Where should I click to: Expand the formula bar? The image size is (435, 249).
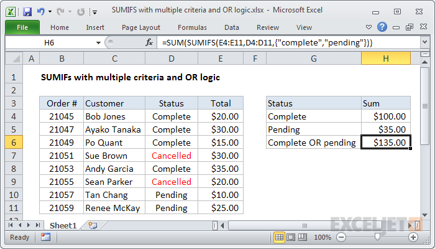pyautogui.click(x=423, y=42)
